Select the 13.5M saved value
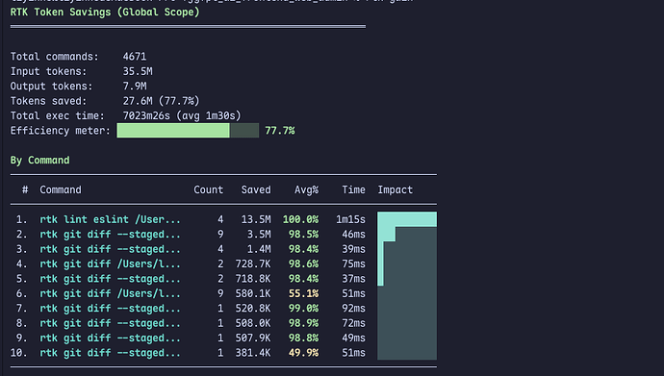This screenshot has width=664, height=376. pos(256,219)
